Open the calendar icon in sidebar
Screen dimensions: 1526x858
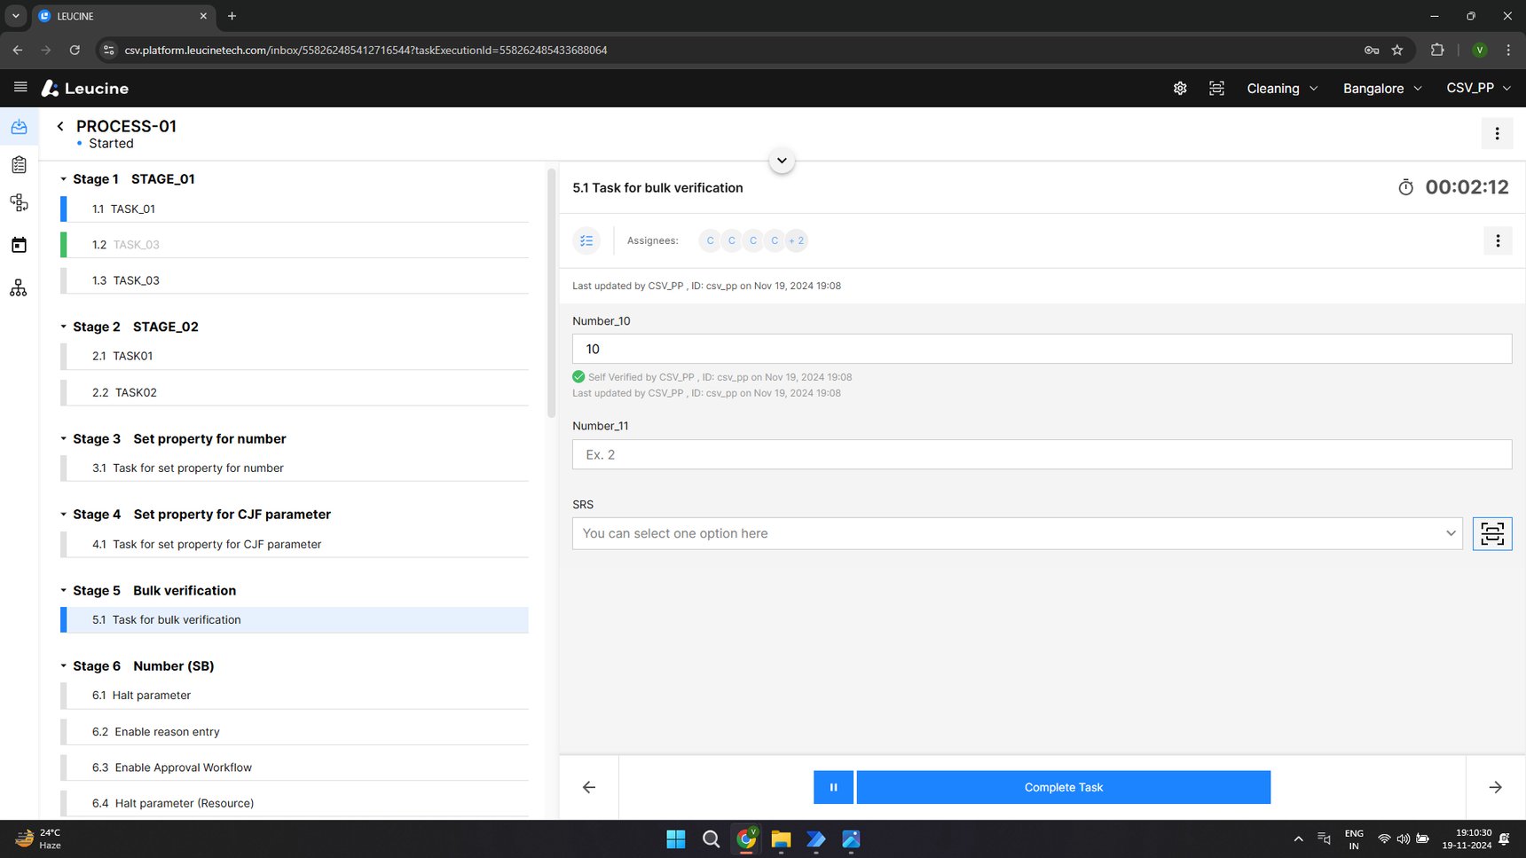[20, 245]
